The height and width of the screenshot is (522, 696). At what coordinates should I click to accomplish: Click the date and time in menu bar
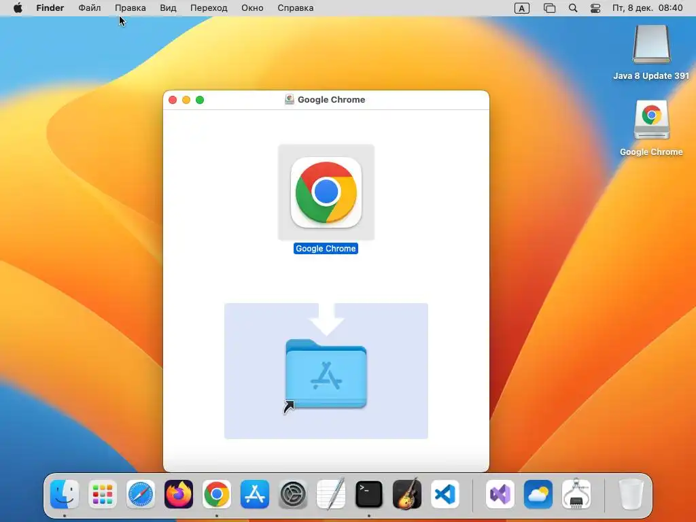click(647, 8)
